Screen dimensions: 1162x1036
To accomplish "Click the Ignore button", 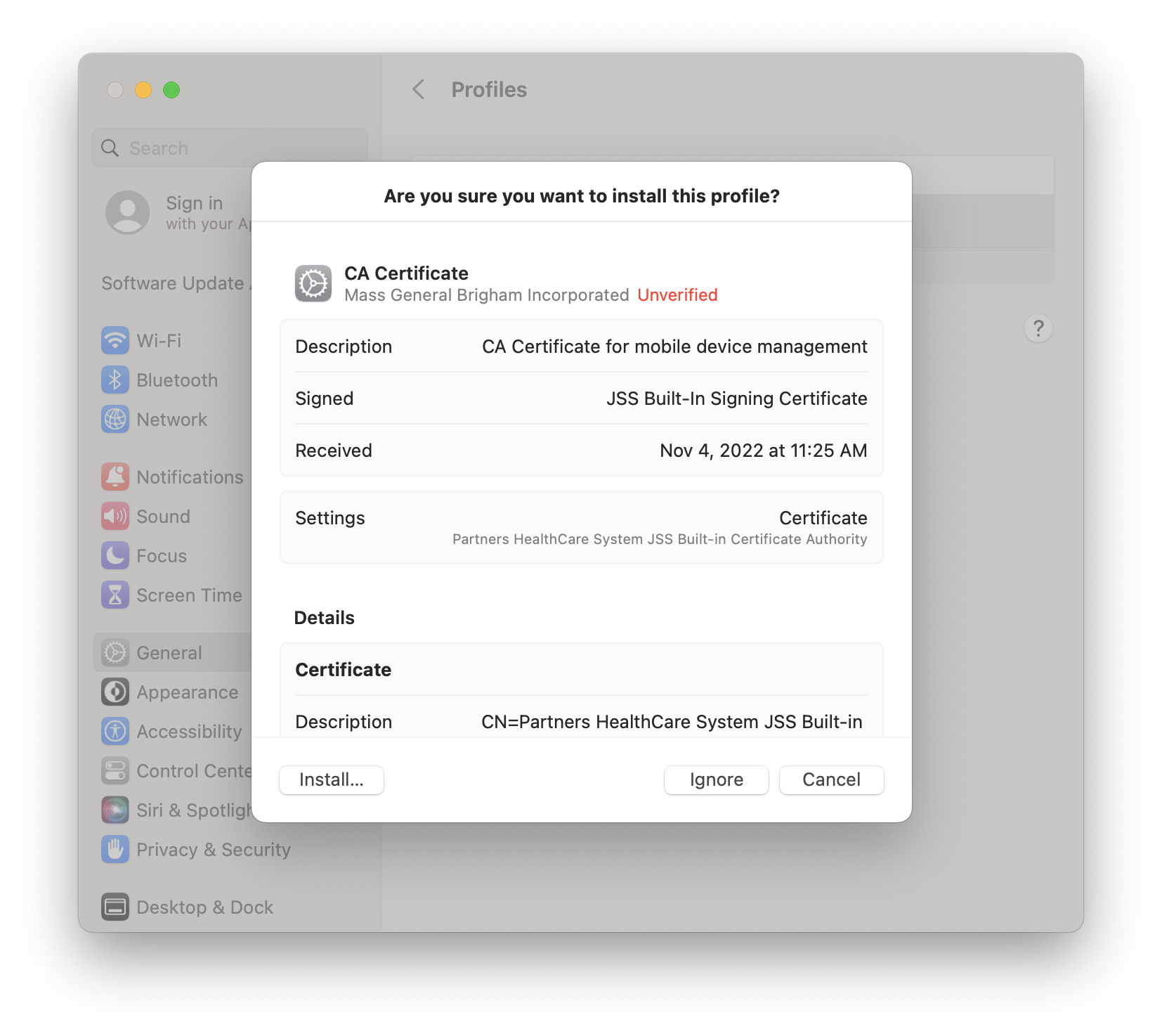I will click(x=716, y=779).
